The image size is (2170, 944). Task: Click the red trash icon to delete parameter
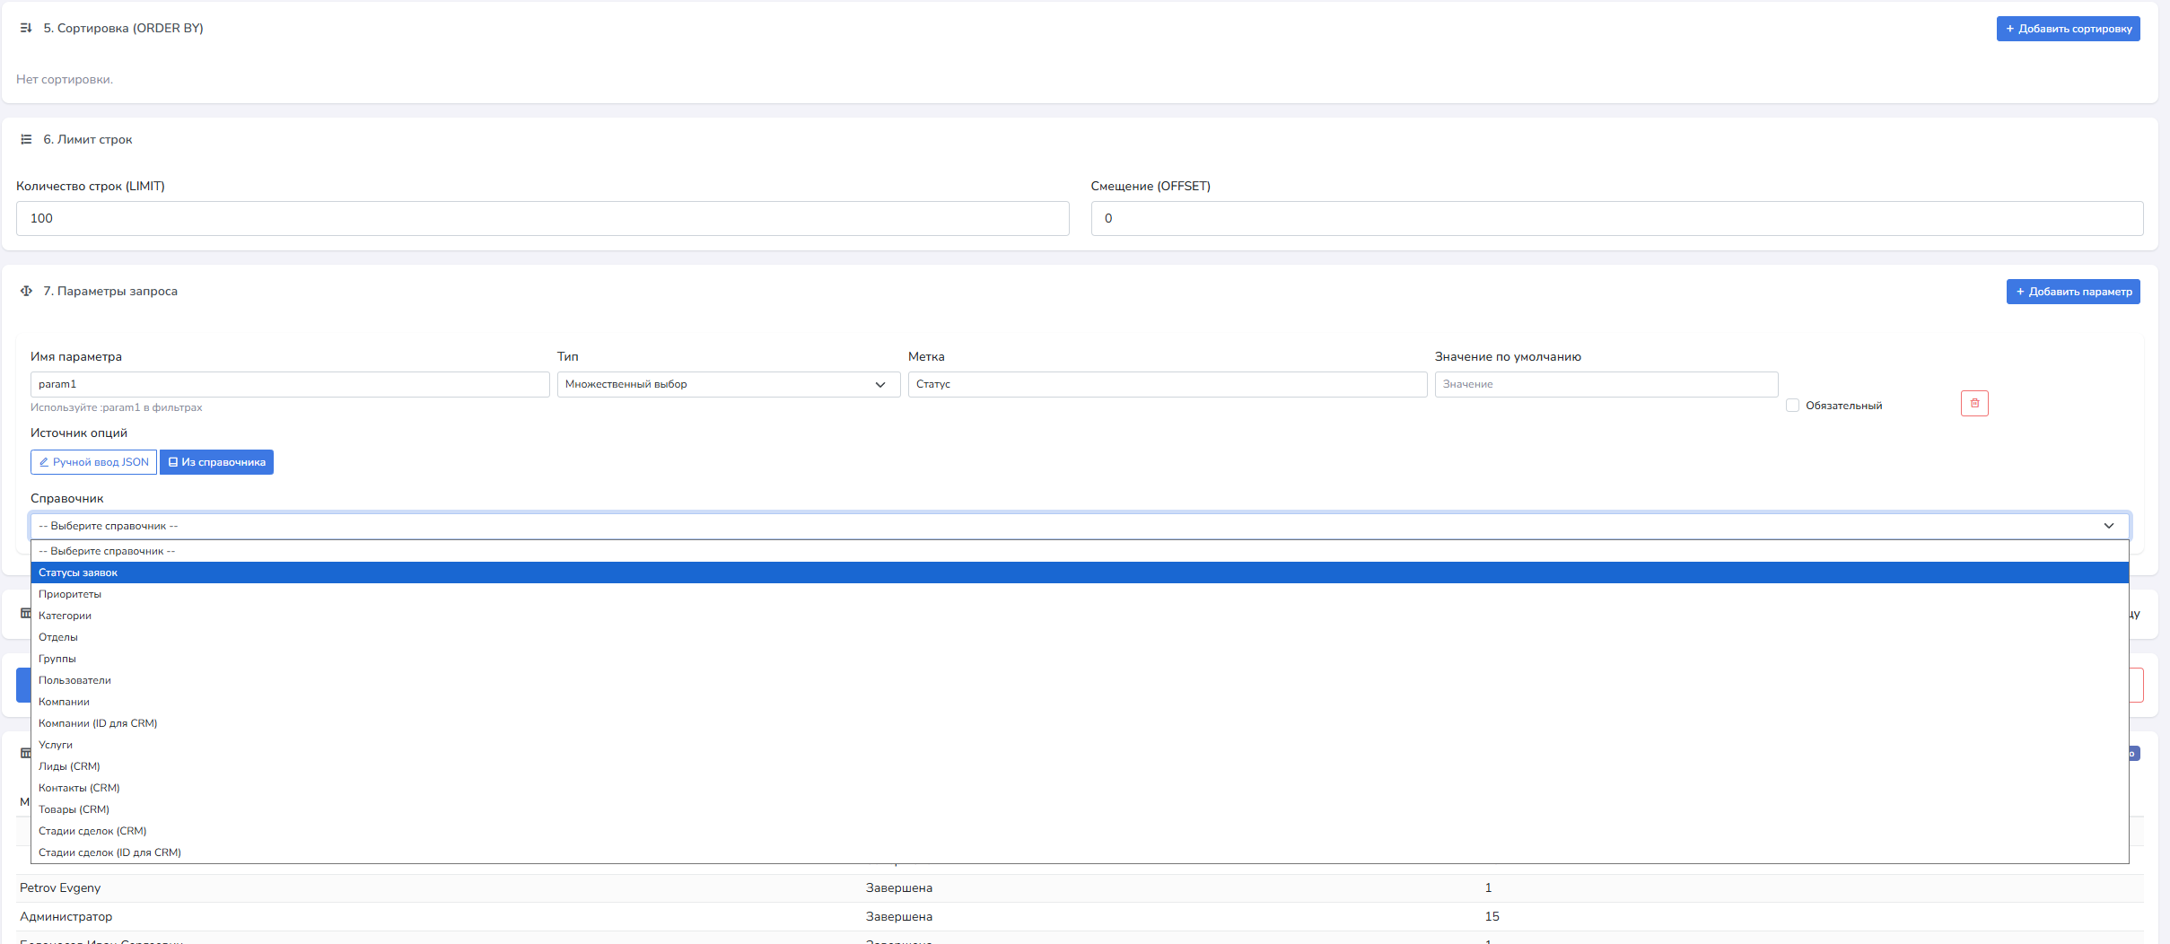pos(1973,404)
